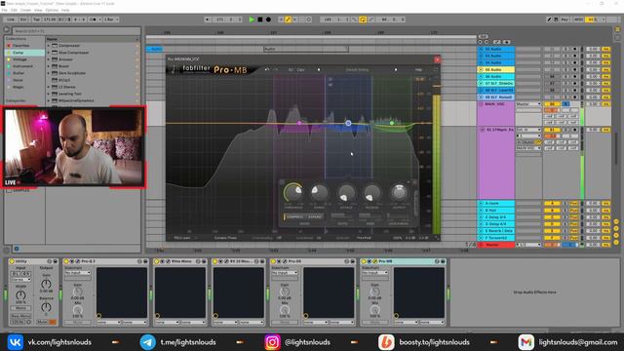Select the purple band handle in Pro-MB

(x=299, y=123)
